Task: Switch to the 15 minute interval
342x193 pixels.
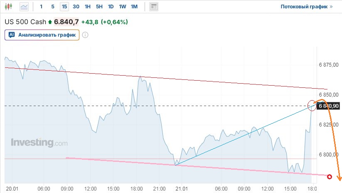Action: tap(64, 7)
